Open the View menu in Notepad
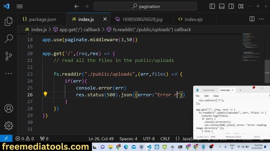270x151 pixels. (216, 96)
